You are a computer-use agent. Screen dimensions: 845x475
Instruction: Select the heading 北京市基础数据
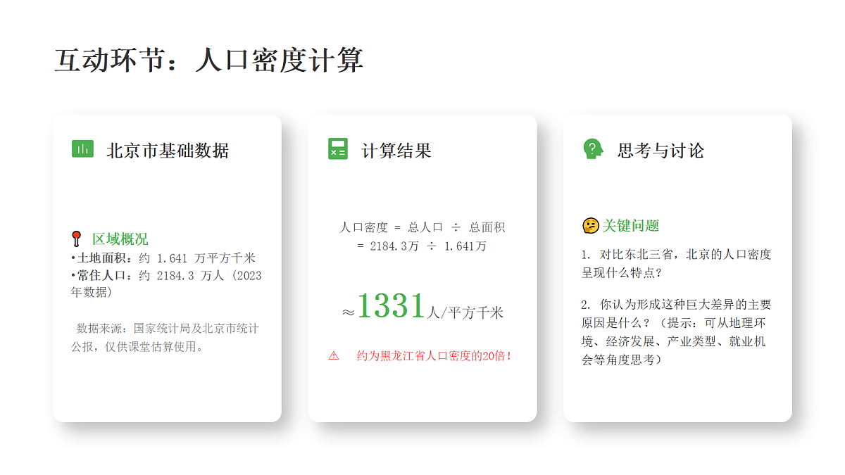tap(168, 151)
